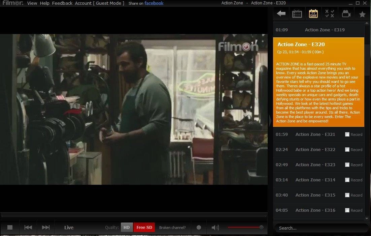The height and width of the screenshot is (236, 371).
Task: Adjust the red volume slider
Action: pos(246,228)
